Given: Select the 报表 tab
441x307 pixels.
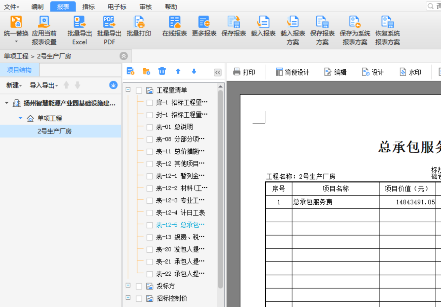Looking at the screenshot, I should [x=63, y=6].
